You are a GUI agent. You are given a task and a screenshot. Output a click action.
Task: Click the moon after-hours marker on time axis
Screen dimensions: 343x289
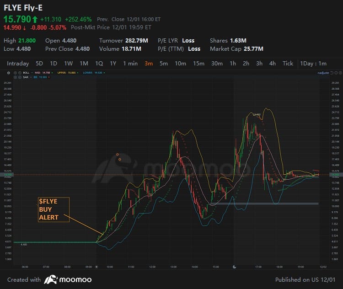click(234, 266)
